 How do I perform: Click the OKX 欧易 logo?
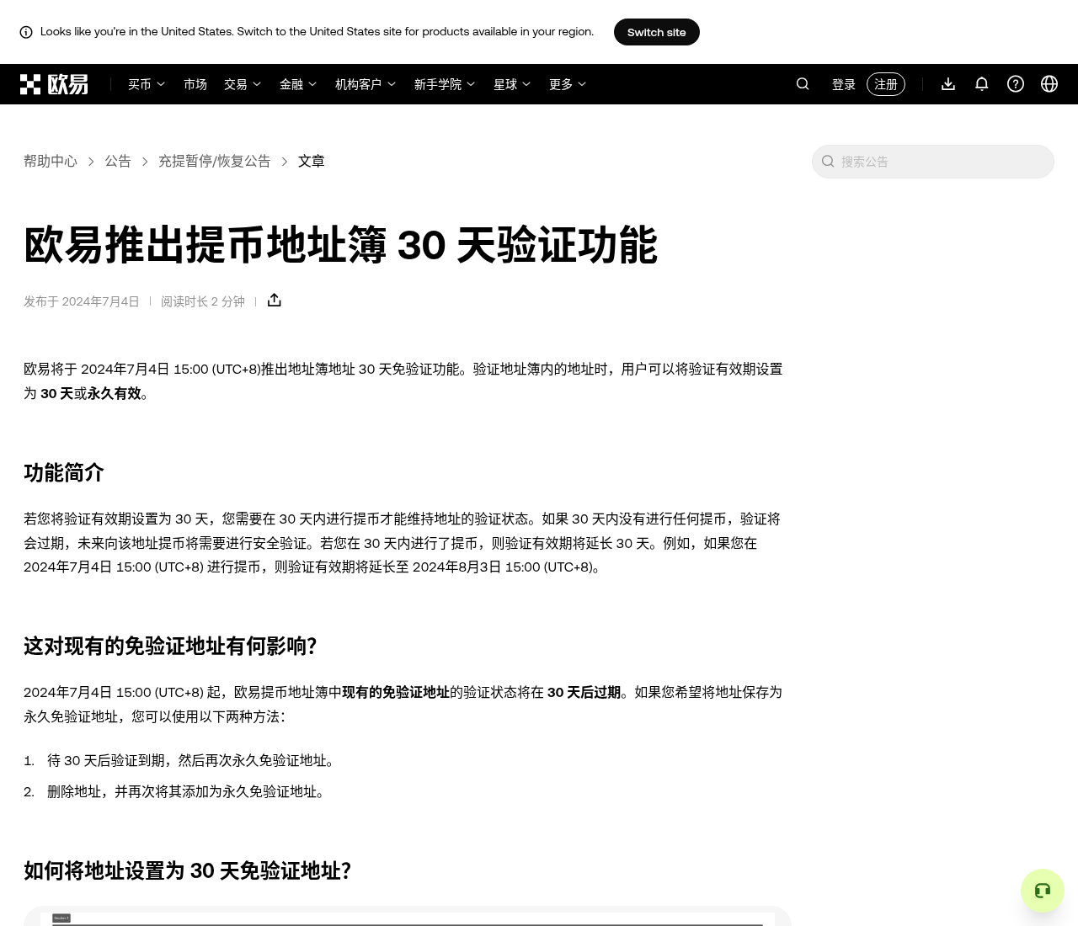coord(54,84)
